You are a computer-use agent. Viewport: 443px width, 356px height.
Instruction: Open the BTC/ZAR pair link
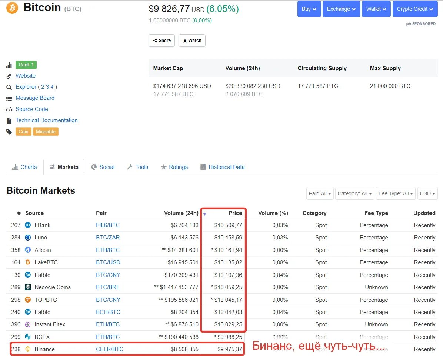point(108,238)
